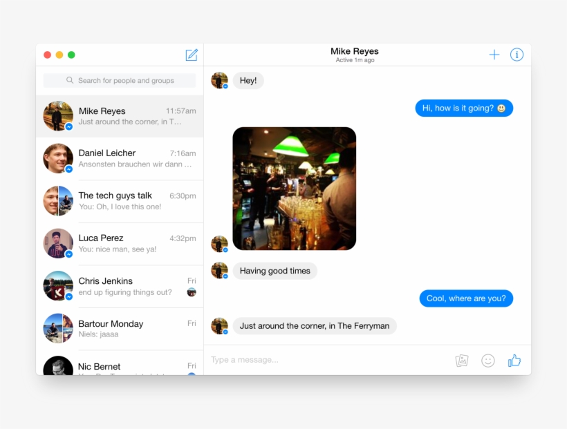Close the window with the red button

tap(48, 55)
